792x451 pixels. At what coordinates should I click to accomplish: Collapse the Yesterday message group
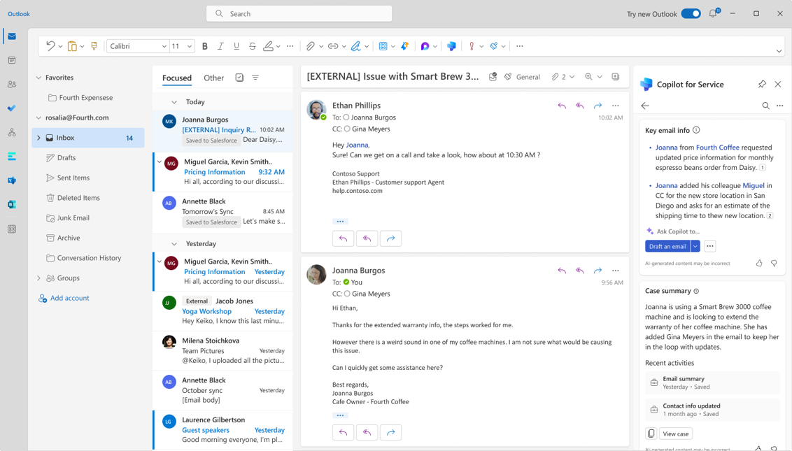pos(174,244)
